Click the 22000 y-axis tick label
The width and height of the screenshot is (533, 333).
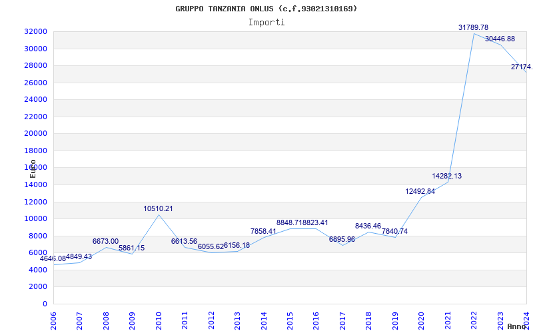[x=35, y=117]
